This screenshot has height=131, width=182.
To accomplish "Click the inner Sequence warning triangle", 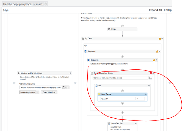I will click(154, 60).
